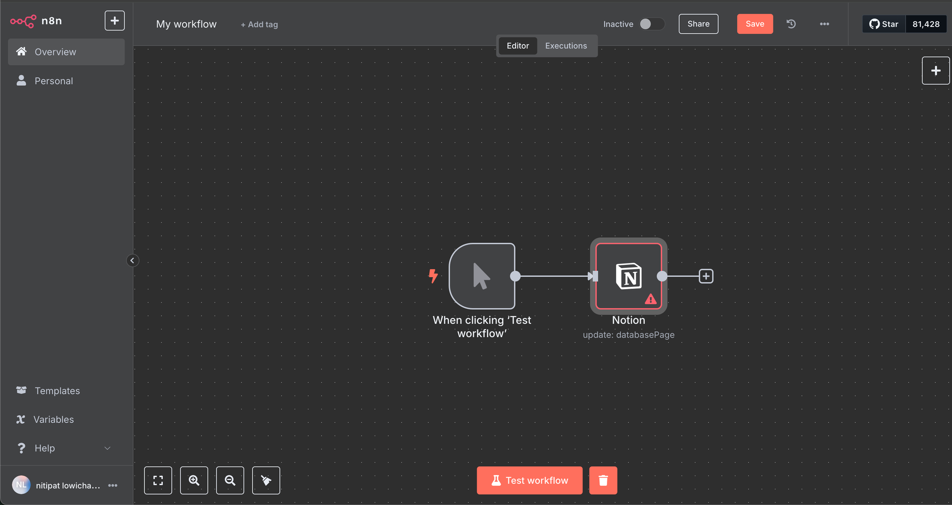
Task: Add a node after Notion
Action: pos(706,276)
